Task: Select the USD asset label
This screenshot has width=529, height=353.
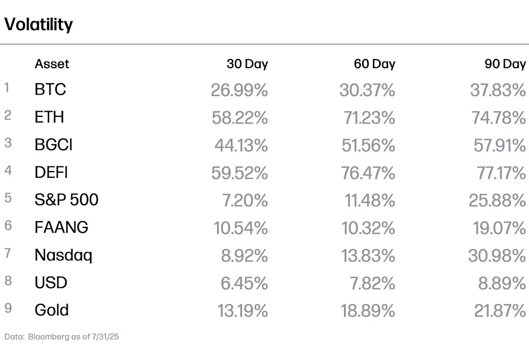Action: coord(51,283)
